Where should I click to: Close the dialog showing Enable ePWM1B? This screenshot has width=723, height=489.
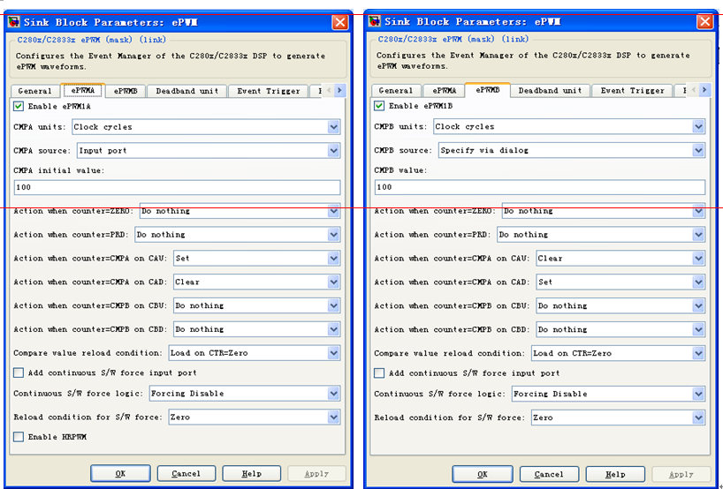[x=704, y=22]
